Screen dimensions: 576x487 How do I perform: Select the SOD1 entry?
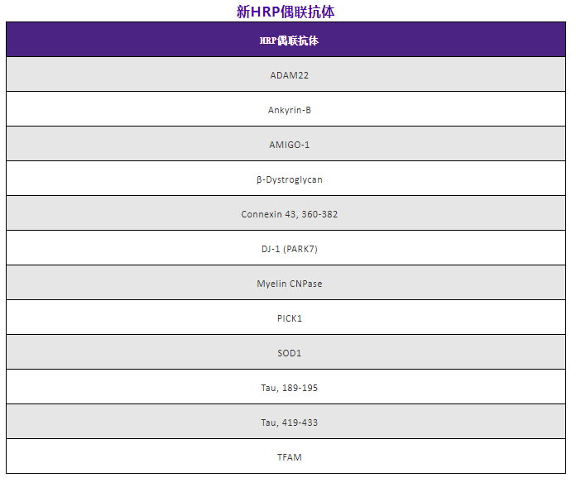point(289,353)
